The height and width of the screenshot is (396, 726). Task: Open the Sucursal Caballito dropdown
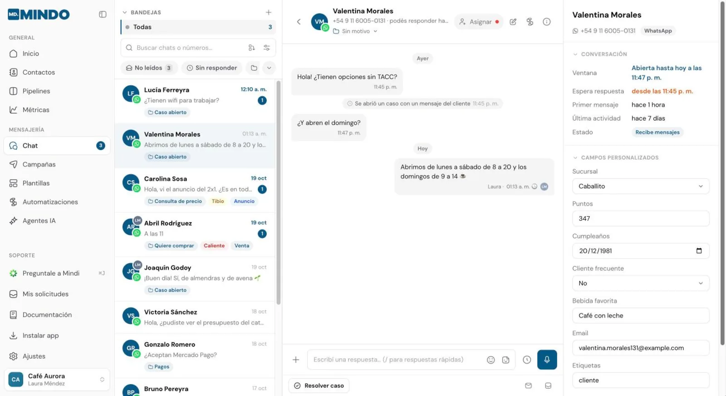point(641,186)
